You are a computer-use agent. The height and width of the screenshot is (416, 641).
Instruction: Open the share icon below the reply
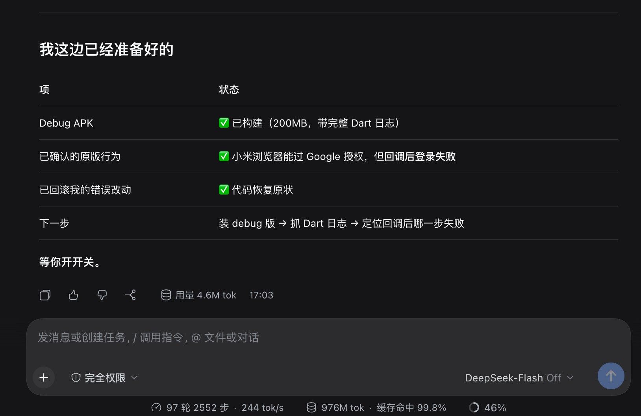click(x=130, y=295)
